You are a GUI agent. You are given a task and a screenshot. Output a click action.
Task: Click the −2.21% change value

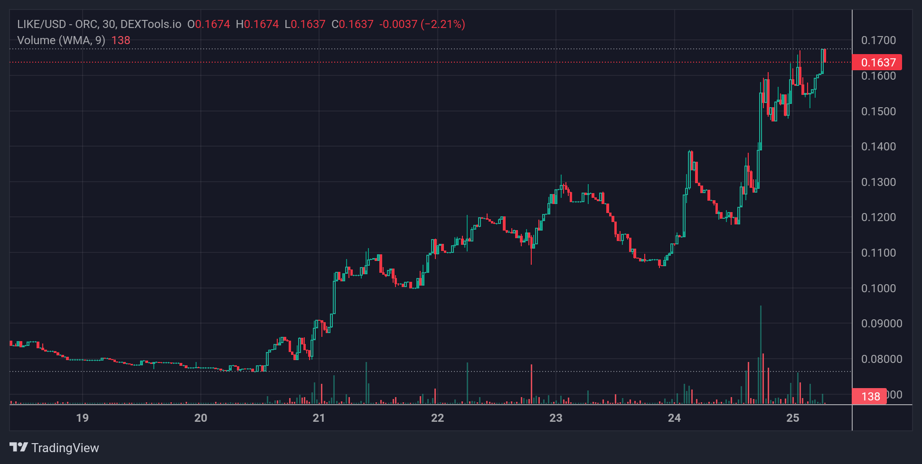pyautogui.click(x=442, y=24)
